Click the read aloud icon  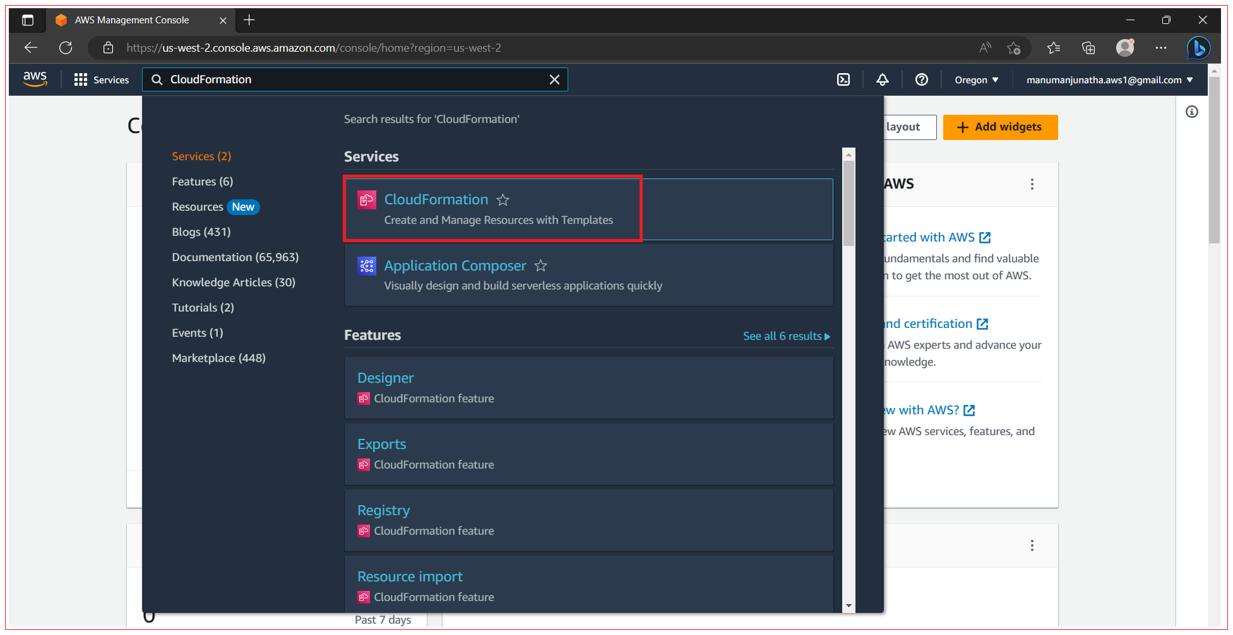985,48
